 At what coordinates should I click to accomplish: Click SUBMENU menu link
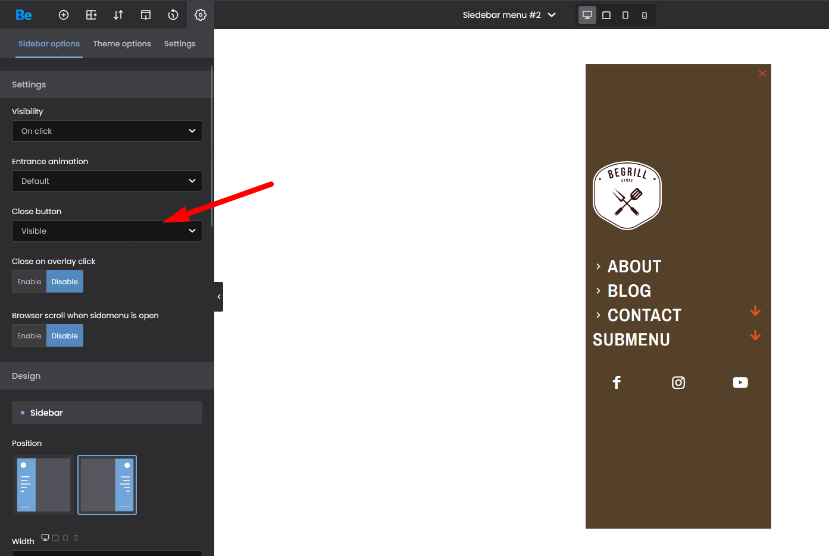click(631, 340)
